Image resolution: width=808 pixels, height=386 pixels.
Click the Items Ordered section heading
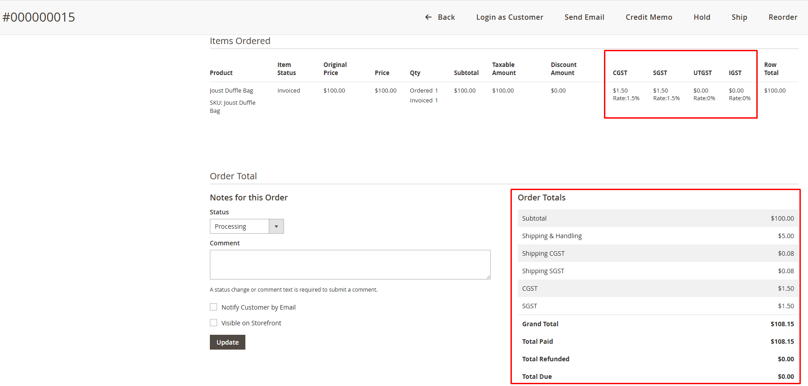coord(240,41)
